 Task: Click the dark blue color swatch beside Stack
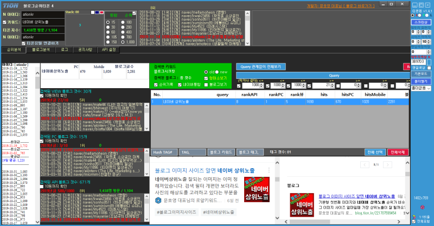(97, 12)
